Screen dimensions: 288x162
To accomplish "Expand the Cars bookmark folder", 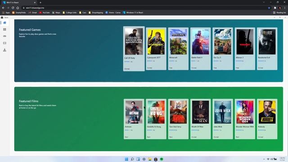I will pyautogui.click(x=83, y=13).
